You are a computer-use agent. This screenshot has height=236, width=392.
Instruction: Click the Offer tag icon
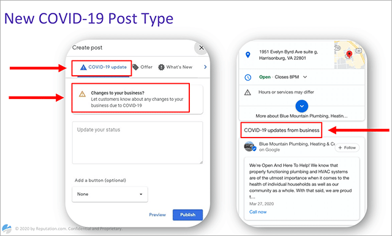(x=135, y=67)
